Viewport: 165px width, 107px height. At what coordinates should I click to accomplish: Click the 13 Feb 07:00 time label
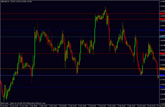[151, 106]
